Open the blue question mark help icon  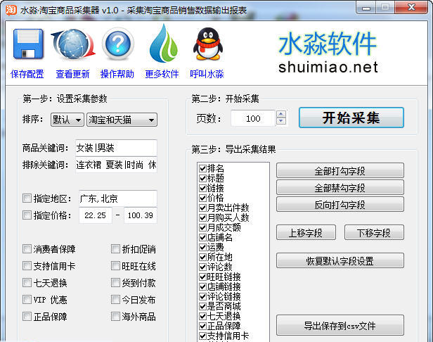coord(118,44)
